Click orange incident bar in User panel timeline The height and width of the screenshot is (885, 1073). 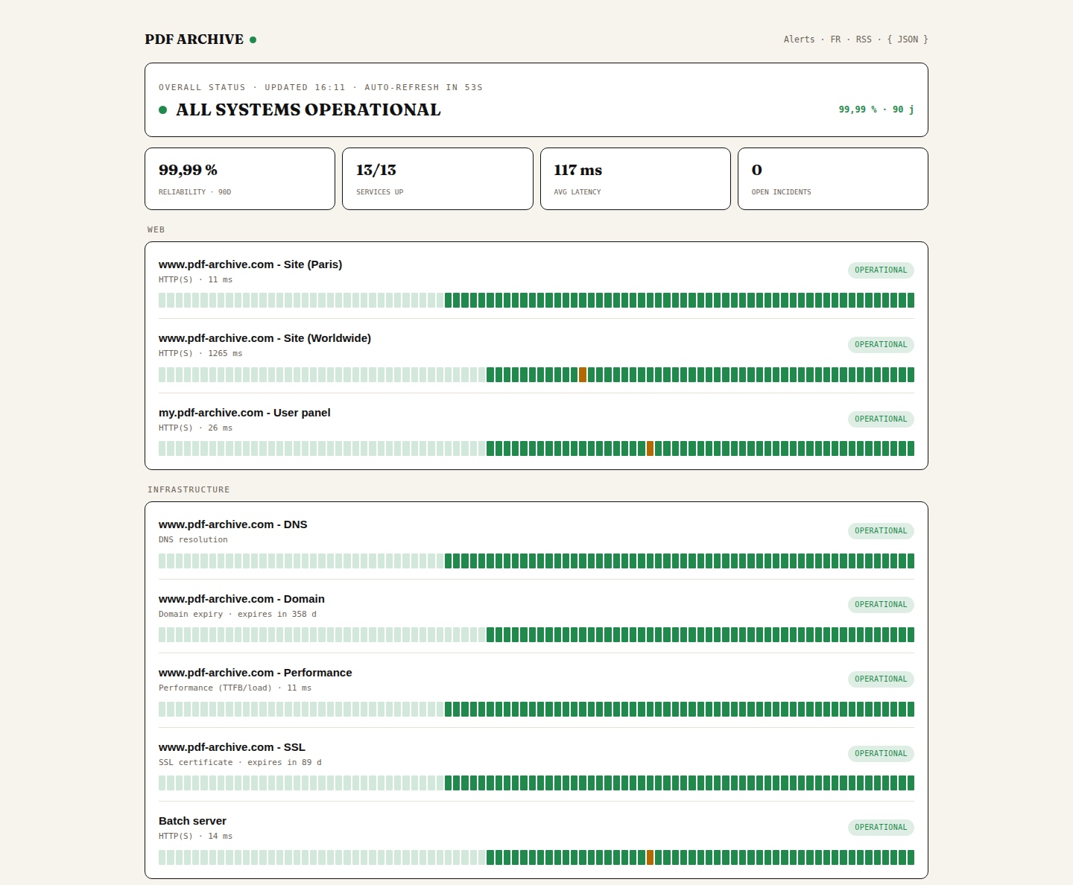[x=650, y=448]
